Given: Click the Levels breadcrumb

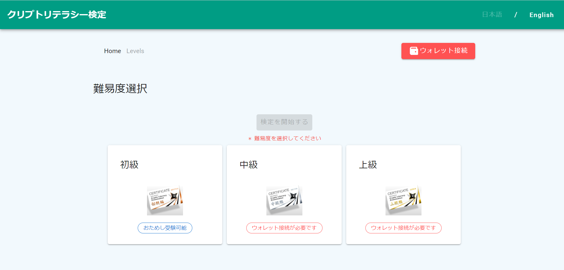Looking at the screenshot, I should coord(135,51).
